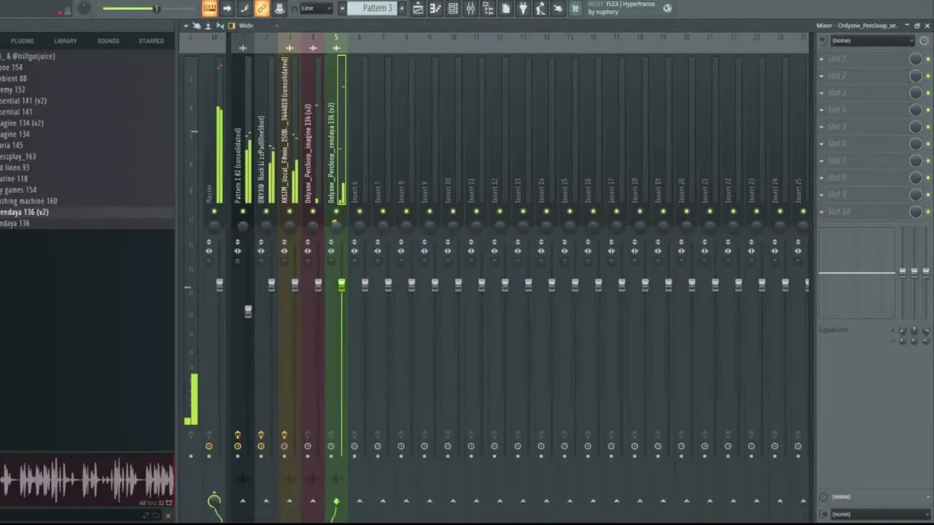Select Pattern 3 name field
This screenshot has height=525, width=934.
371,8
